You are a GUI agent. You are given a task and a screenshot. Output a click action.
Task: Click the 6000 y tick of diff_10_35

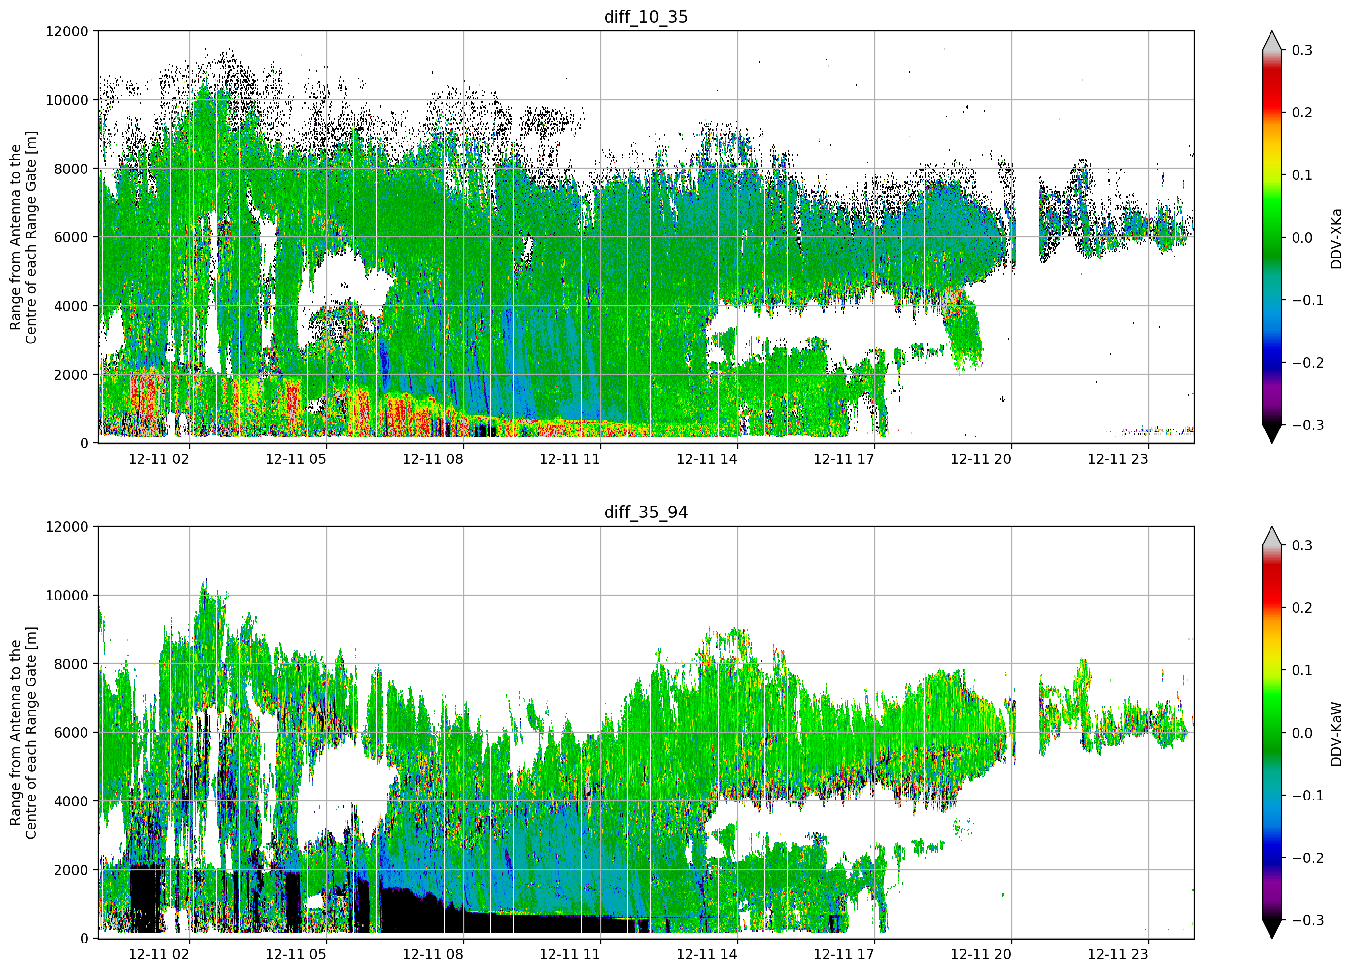[x=70, y=237]
